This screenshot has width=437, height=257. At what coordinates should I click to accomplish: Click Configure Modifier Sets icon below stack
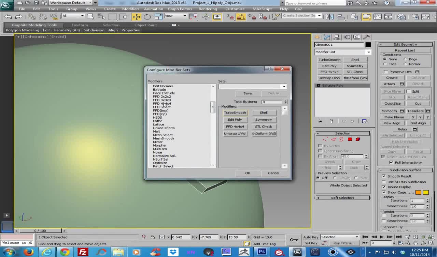pyautogui.click(x=365, y=121)
